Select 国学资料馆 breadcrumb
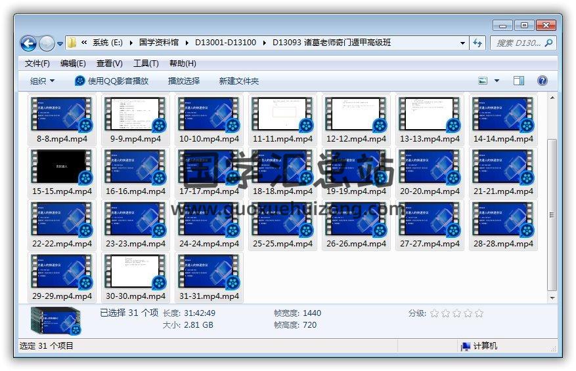Image resolution: width=576 pixels, height=371 pixels. click(159, 43)
